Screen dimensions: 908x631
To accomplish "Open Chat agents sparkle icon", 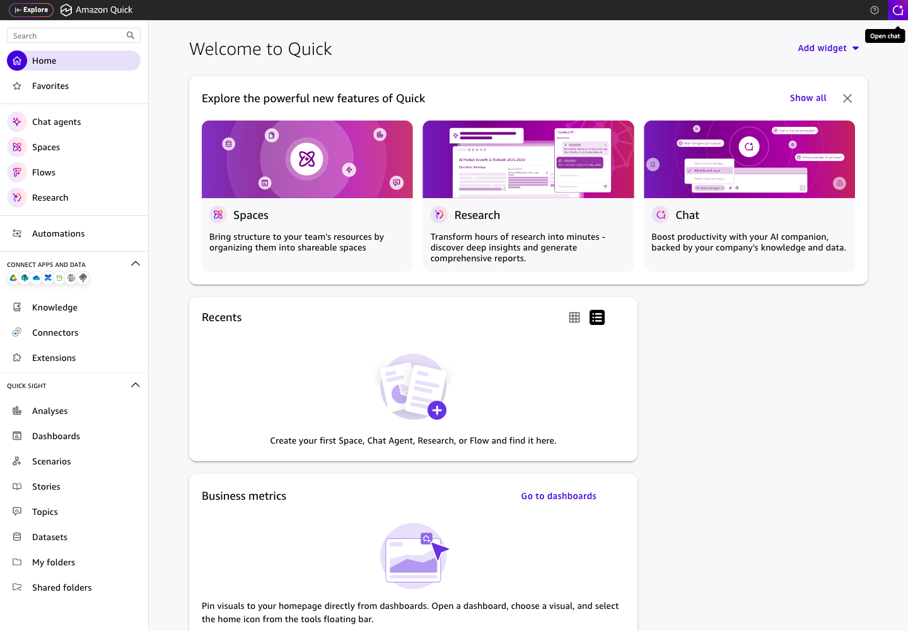I will pyautogui.click(x=17, y=122).
